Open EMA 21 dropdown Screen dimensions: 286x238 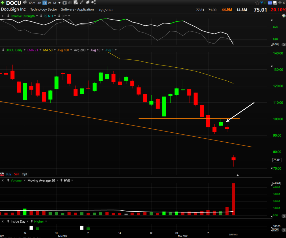tap(40, 50)
